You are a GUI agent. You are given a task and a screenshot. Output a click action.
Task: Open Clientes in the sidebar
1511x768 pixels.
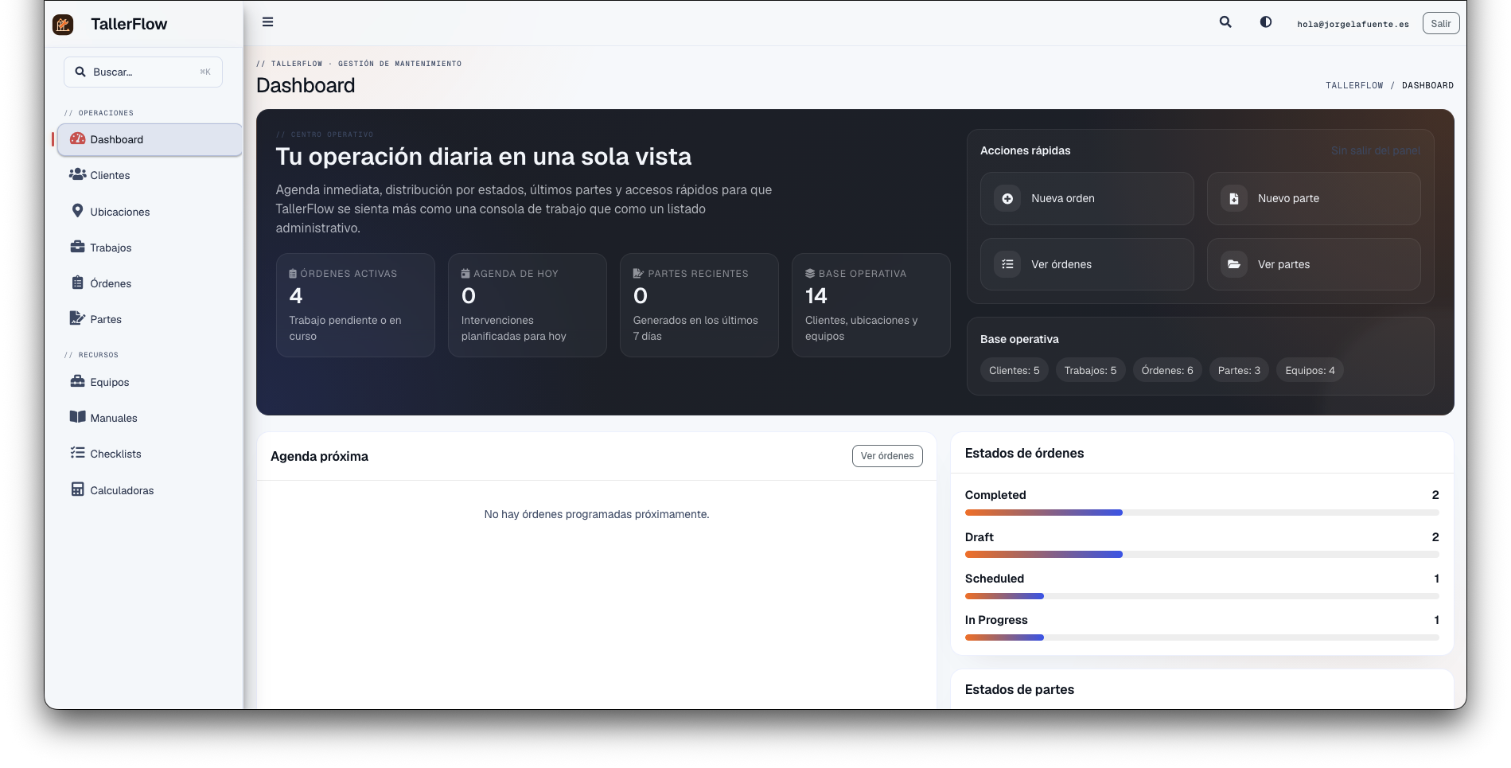tap(150, 175)
